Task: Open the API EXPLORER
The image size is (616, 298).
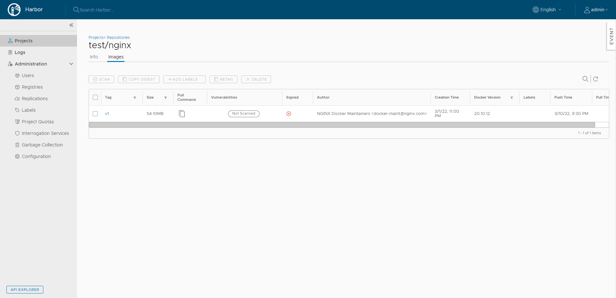Action: (x=25, y=290)
